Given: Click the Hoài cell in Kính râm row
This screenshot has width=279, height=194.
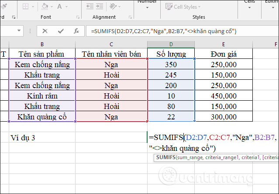Looking at the screenshot, I should tap(111, 96).
